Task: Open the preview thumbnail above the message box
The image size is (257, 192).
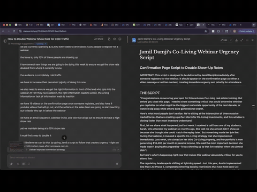Action: pyautogui.click(x=16, y=146)
